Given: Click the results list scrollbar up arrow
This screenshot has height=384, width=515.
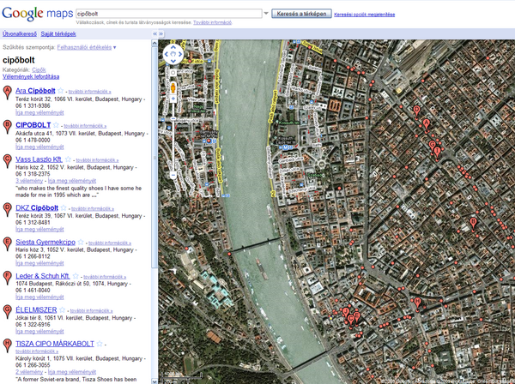Looking at the screenshot, I should tap(154, 44).
